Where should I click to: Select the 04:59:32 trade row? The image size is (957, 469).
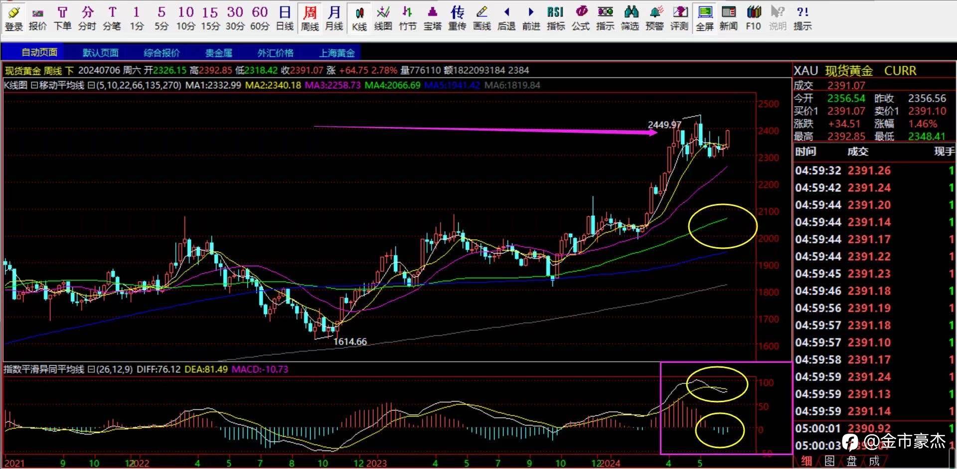(875, 170)
